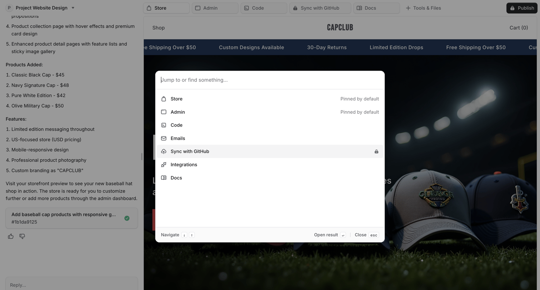Click the cloud upload icon beside Sync with GitHub
This screenshot has height=290, width=540.
click(x=164, y=151)
